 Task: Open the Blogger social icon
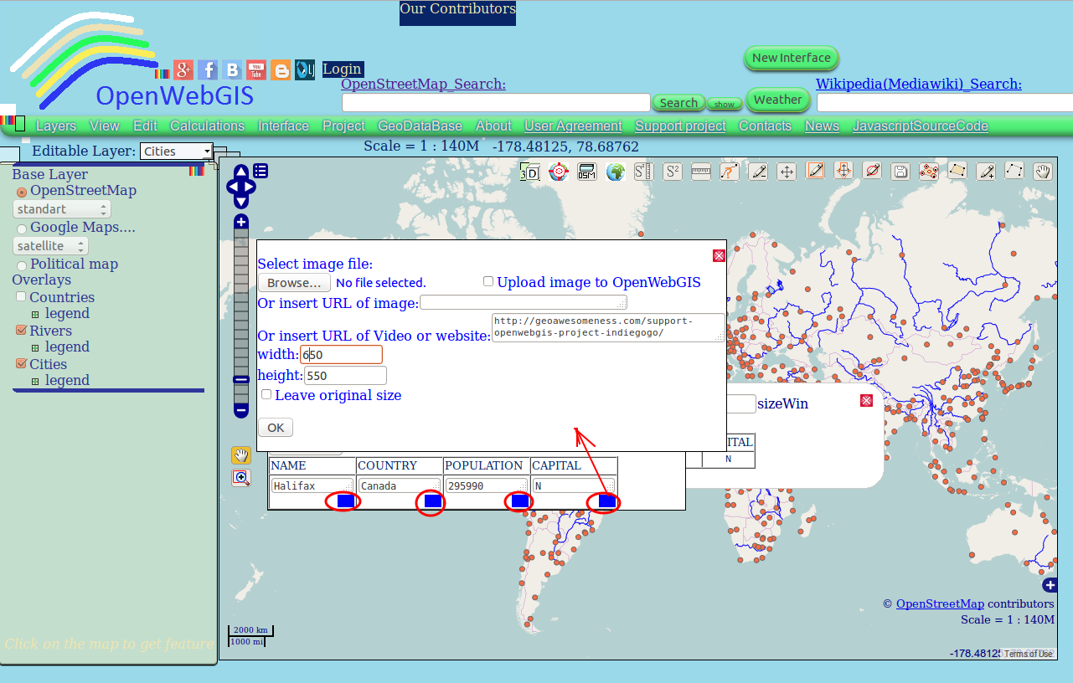coord(281,70)
